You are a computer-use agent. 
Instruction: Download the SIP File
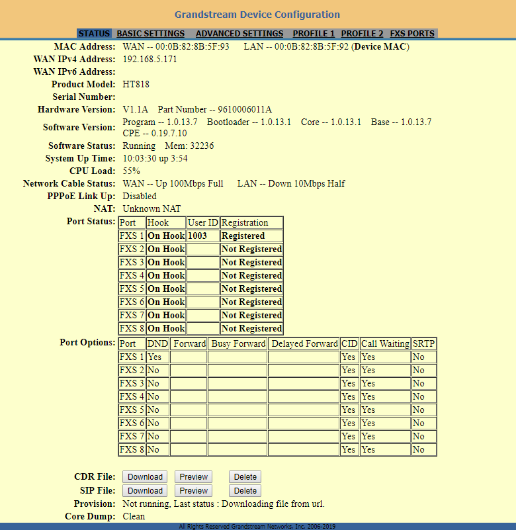[145, 491]
